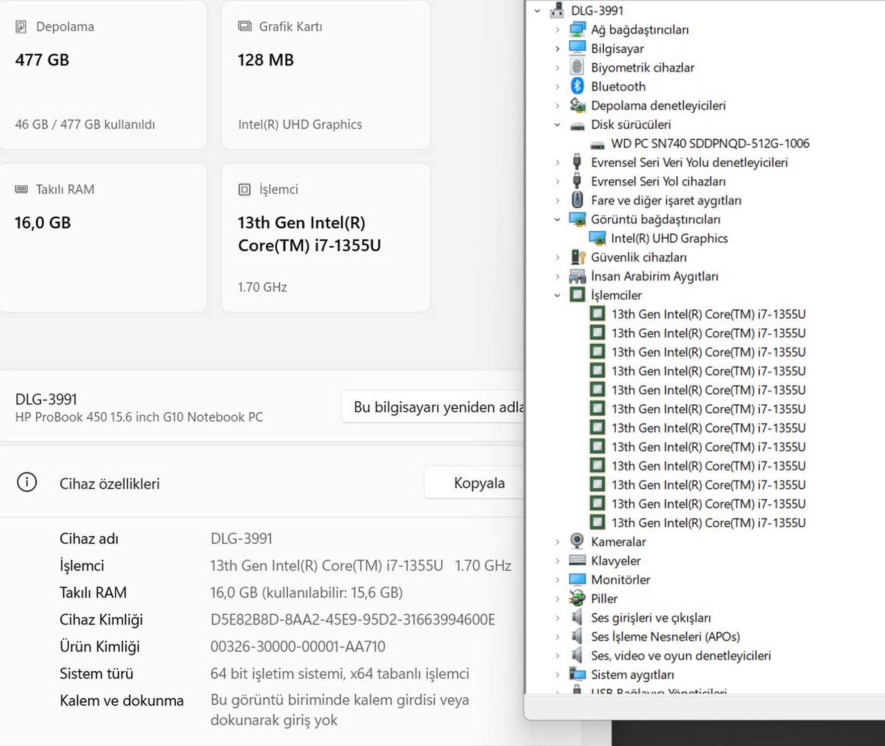
Task: Expand the Klavyeler node
Action: tap(558, 560)
